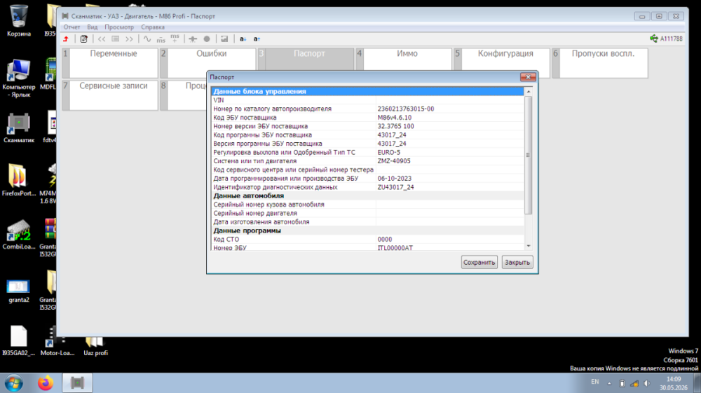Click the crosshair marker toolbar icon
The image size is (701, 393).
point(193,39)
